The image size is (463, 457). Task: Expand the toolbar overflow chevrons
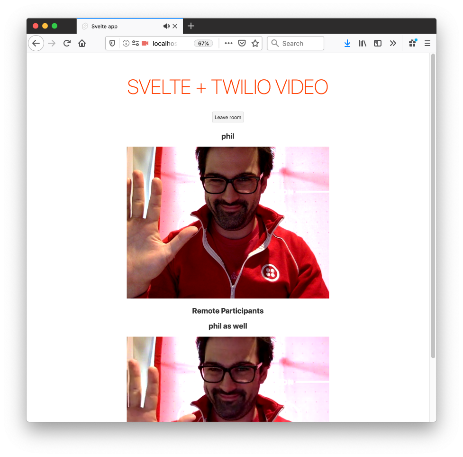pos(393,44)
